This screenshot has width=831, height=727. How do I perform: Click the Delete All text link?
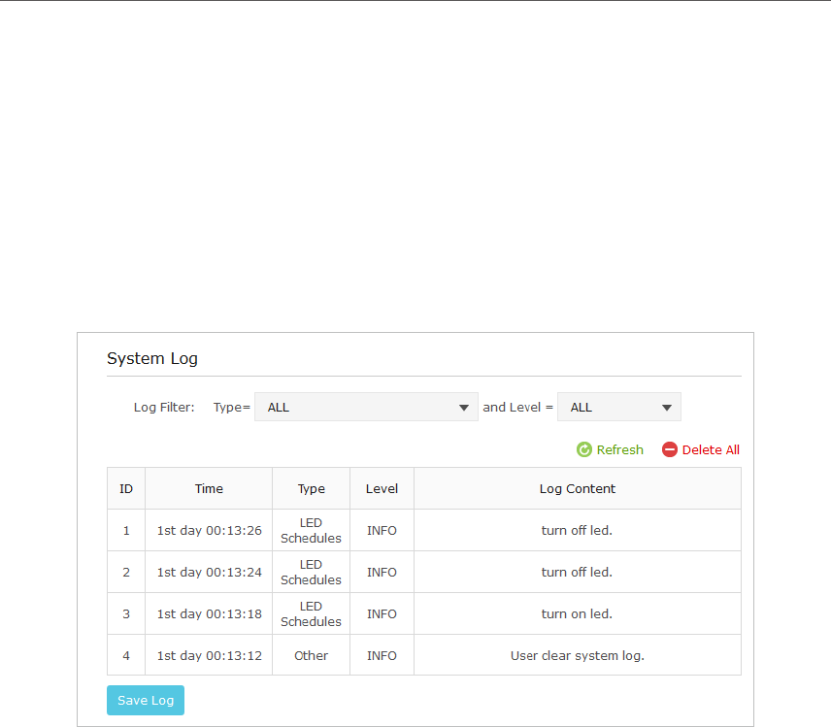pyautogui.click(x=711, y=449)
